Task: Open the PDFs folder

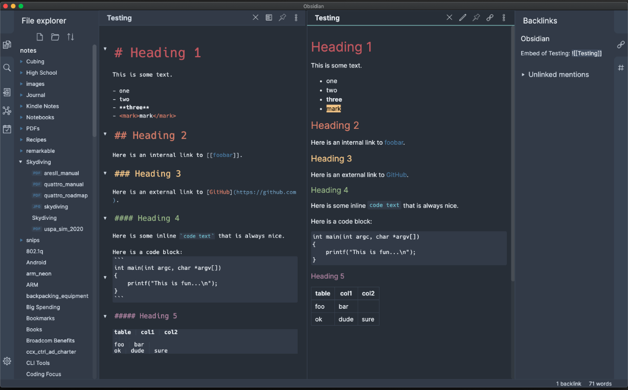Action: click(33, 128)
